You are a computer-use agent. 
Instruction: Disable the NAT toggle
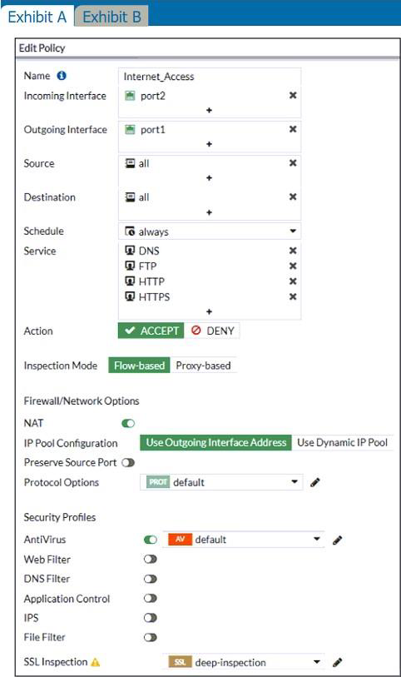[128, 424]
